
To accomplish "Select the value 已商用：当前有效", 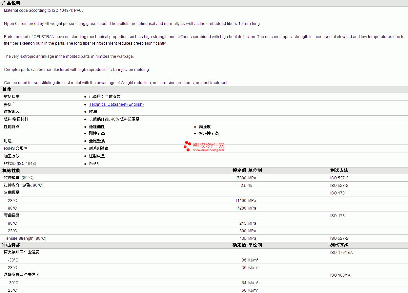I will [x=105, y=97].
